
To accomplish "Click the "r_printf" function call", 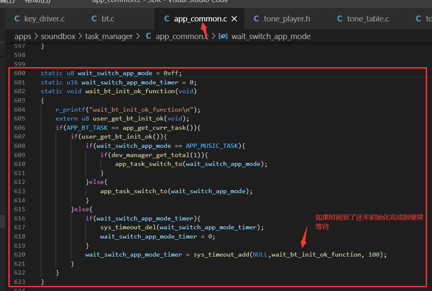I will click(x=71, y=110).
